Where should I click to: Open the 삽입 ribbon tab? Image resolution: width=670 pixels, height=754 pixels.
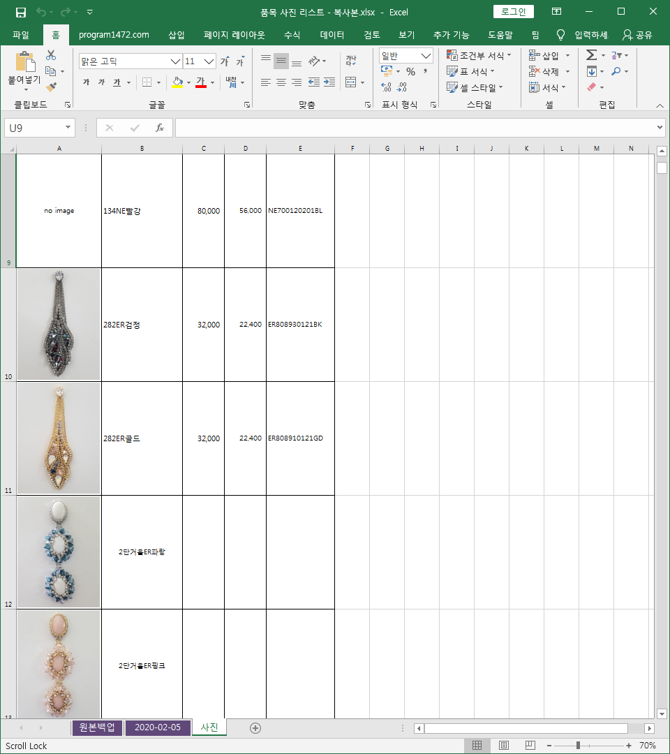pyautogui.click(x=177, y=35)
